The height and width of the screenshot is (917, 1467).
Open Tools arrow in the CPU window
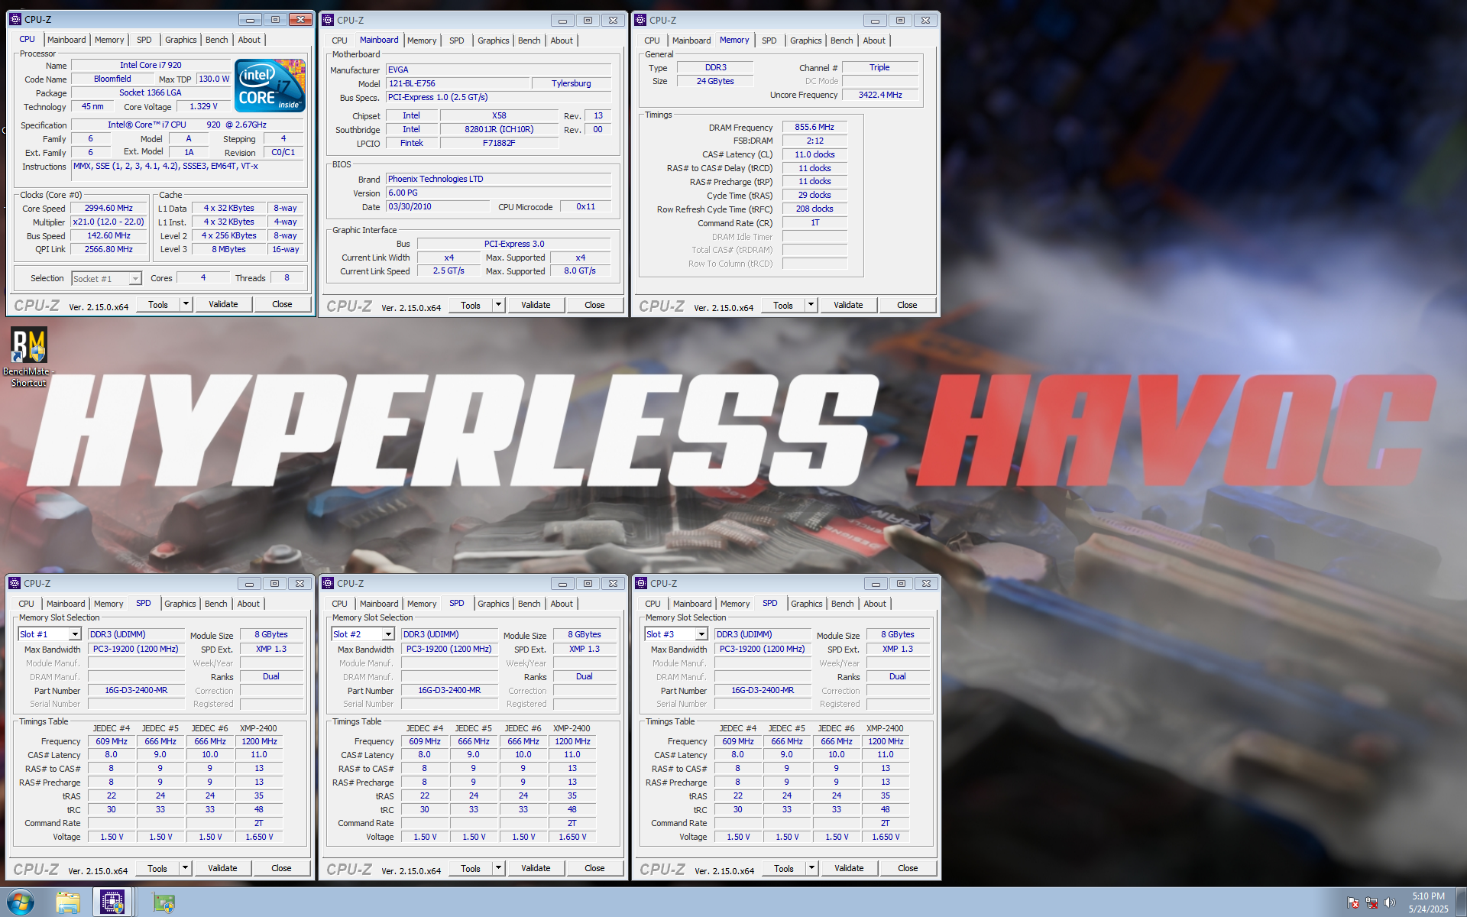pos(186,304)
